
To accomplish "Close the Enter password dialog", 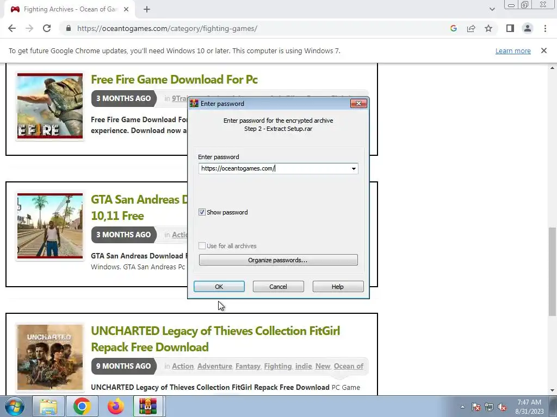I will pyautogui.click(x=358, y=103).
